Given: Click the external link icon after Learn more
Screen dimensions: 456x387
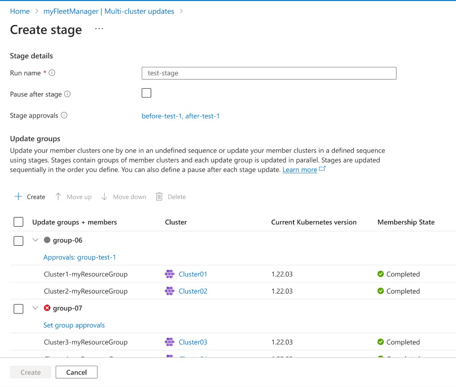Looking at the screenshot, I should [x=322, y=169].
